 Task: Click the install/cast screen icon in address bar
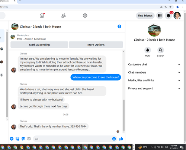pyautogui.click(x=161, y=7)
